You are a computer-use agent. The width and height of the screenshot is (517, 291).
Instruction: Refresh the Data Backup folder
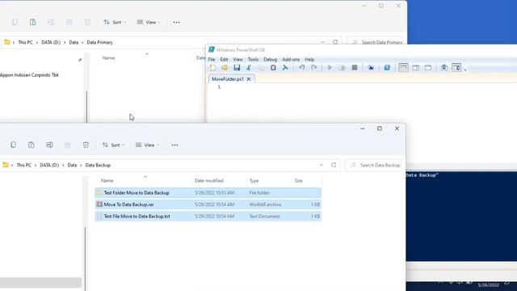tap(334, 165)
